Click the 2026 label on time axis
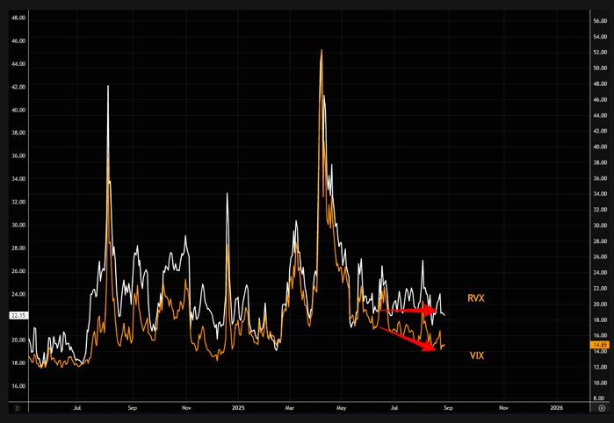 557,408
